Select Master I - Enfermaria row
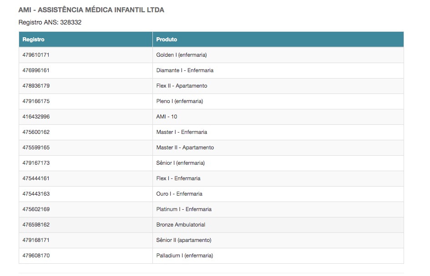The height and width of the screenshot is (276, 430). coord(181,132)
